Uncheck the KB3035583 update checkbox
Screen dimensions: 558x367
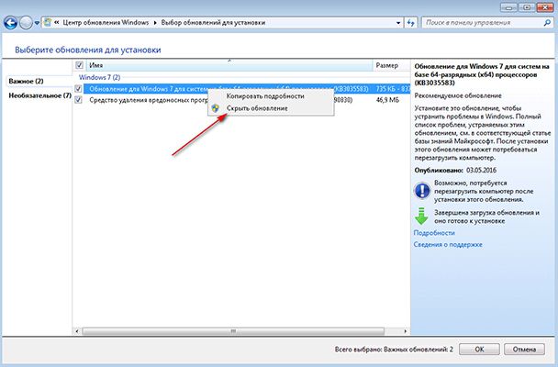pyautogui.click(x=78, y=89)
